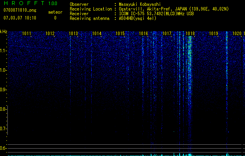The width and height of the screenshot is (245, 156).
Task: Click the 1011 time marker
Action: point(26,33)
